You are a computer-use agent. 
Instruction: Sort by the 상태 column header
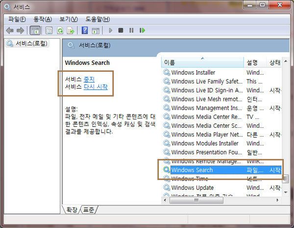[274, 62]
